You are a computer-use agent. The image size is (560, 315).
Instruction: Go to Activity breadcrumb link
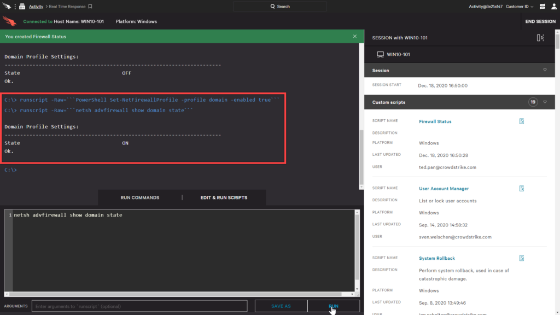pos(36,7)
